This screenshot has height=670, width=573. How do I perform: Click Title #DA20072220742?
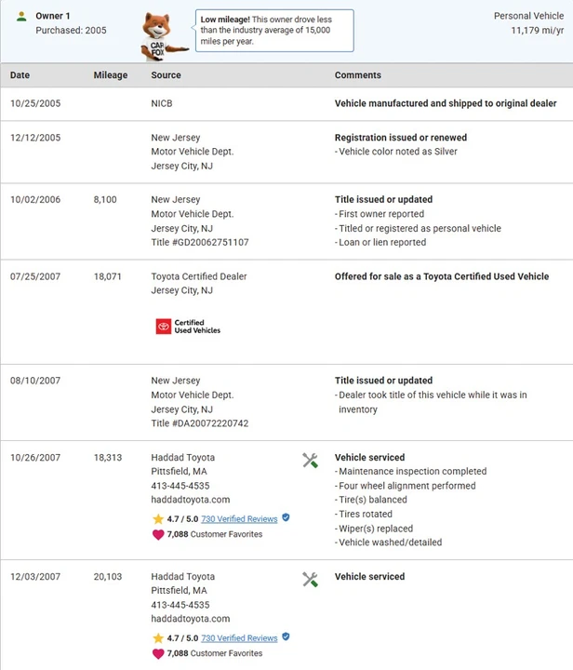(x=200, y=423)
